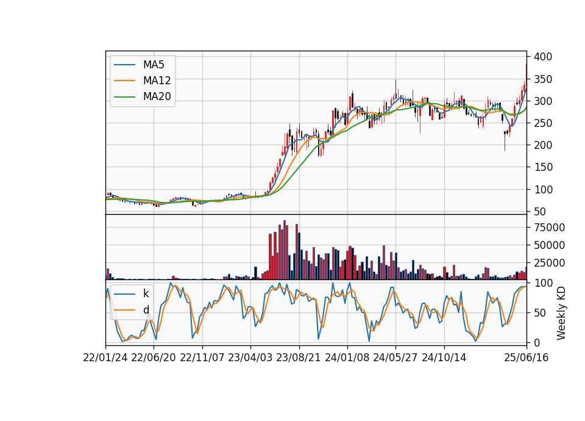The width and height of the screenshot is (585, 421).
Task: Click the Weekly KD axis label
Action: coord(561,313)
